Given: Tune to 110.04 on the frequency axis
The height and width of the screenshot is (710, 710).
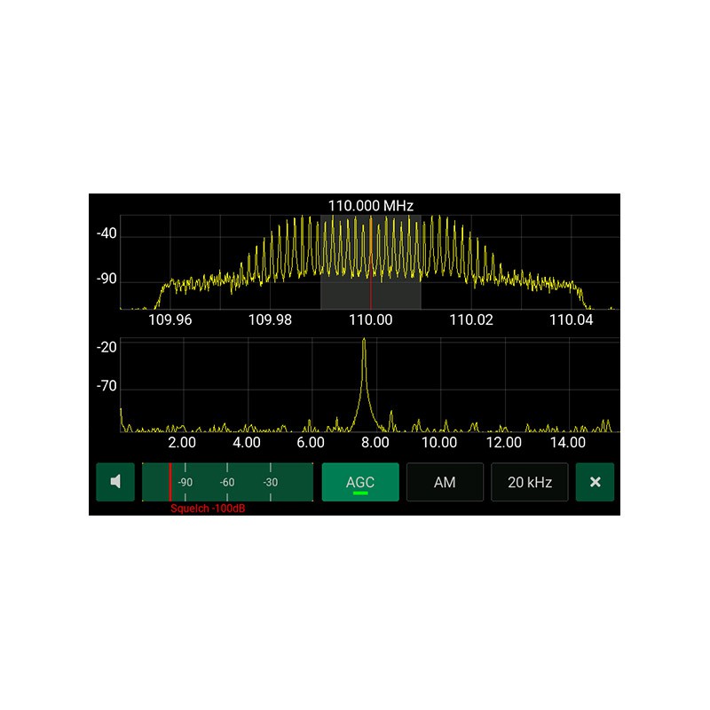Looking at the screenshot, I should [572, 319].
